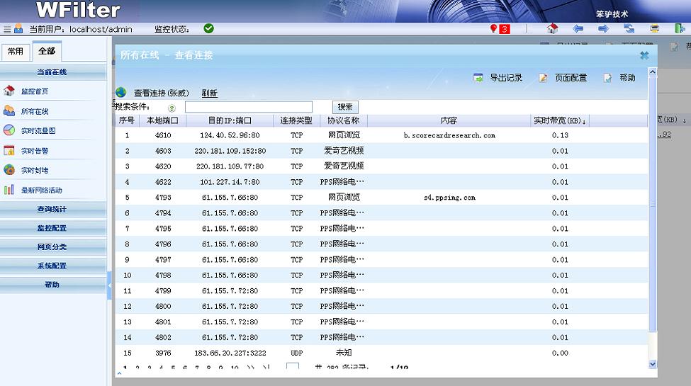Click the 刷新 link
The height and width of the screenshot is (386, 691).
(x=209, y=93)
